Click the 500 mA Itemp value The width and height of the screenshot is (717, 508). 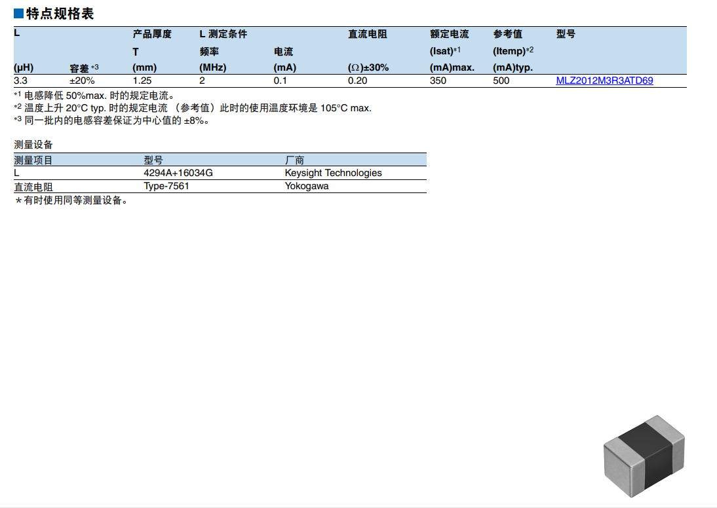(501, 81)
